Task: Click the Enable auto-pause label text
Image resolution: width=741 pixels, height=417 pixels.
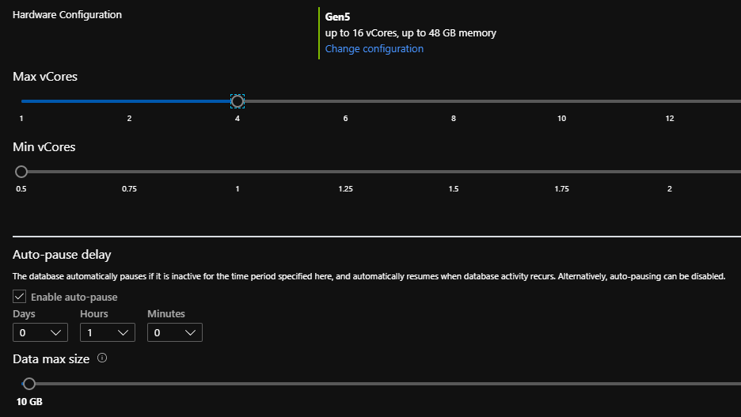Action: [74, 298]
